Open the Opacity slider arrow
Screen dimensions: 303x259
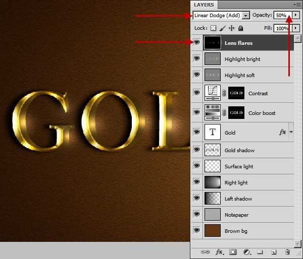(x=296, y=15)
